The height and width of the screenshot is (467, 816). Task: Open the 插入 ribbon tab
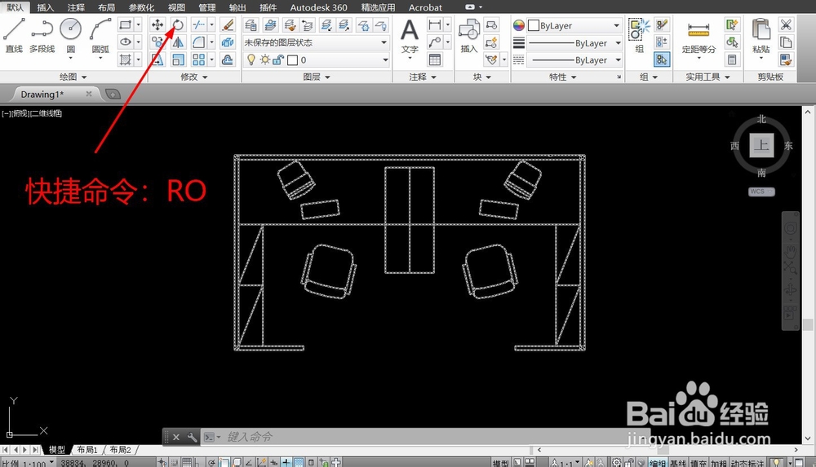click(45, 7)
